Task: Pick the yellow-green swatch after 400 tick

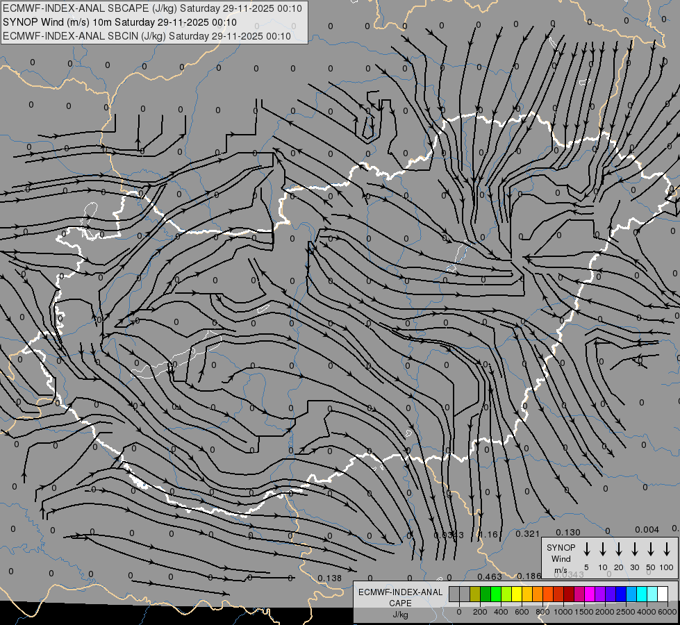Action: [x=506, y=594]
